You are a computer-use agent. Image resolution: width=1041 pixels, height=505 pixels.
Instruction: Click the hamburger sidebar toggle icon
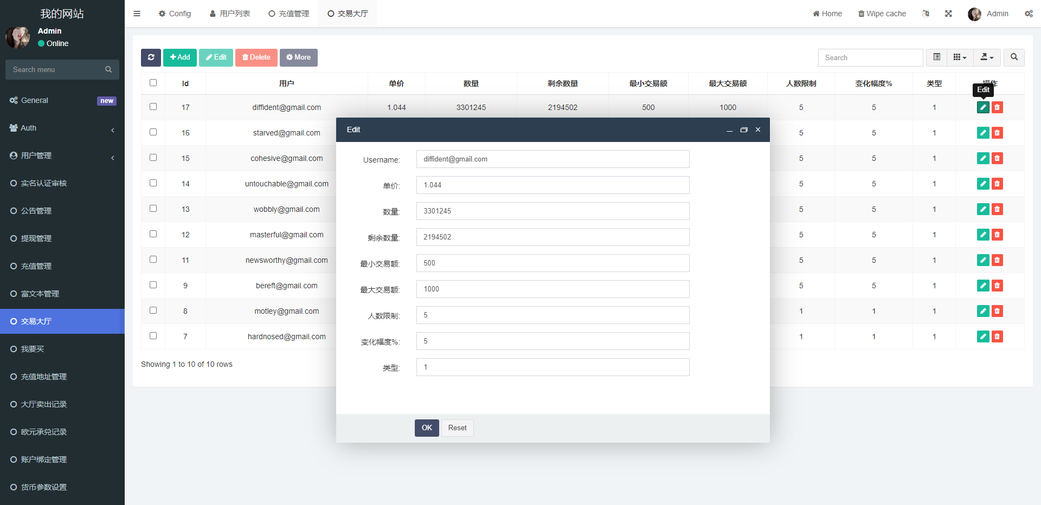click(137, 14)
